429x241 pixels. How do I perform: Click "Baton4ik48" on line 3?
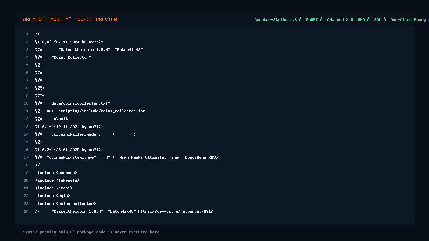(129, 50)
